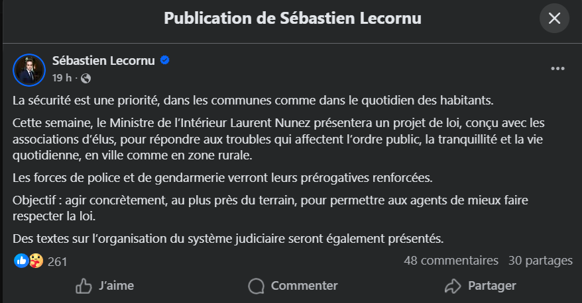Open the "19 h" post timestamp
This screenshot has height=303, width=582.
pyautogui.click(x=62, y=78)
